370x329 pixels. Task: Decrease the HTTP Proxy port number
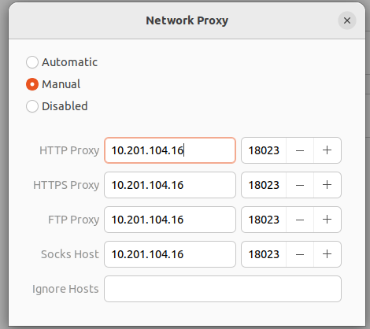(300, 150)
